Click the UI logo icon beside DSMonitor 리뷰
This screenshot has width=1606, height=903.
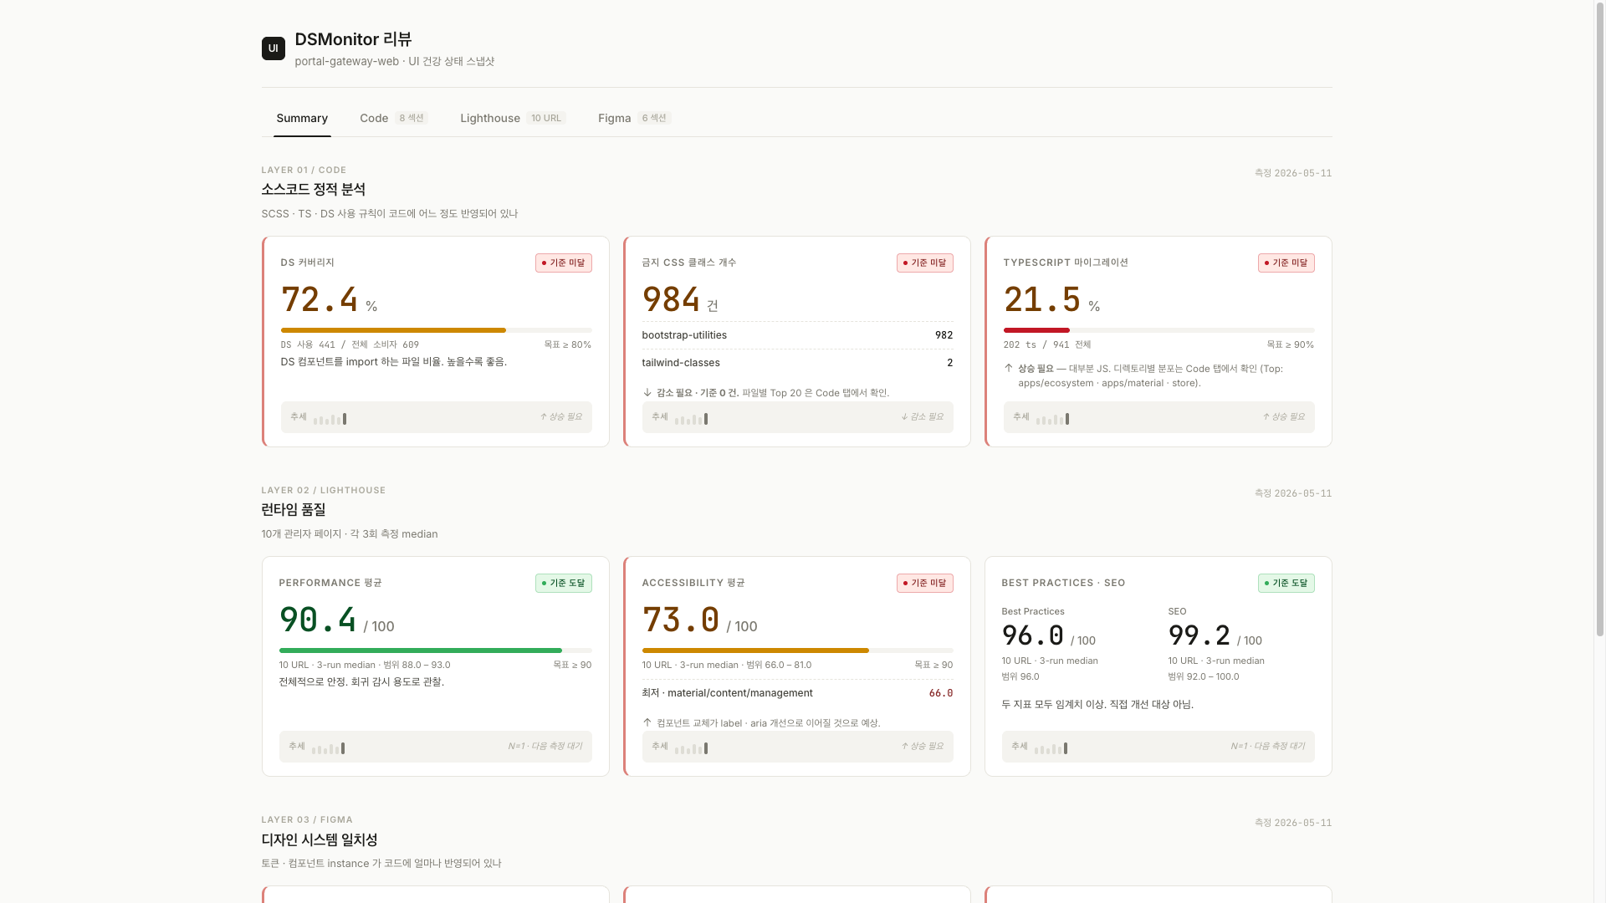tap(273, 48)
